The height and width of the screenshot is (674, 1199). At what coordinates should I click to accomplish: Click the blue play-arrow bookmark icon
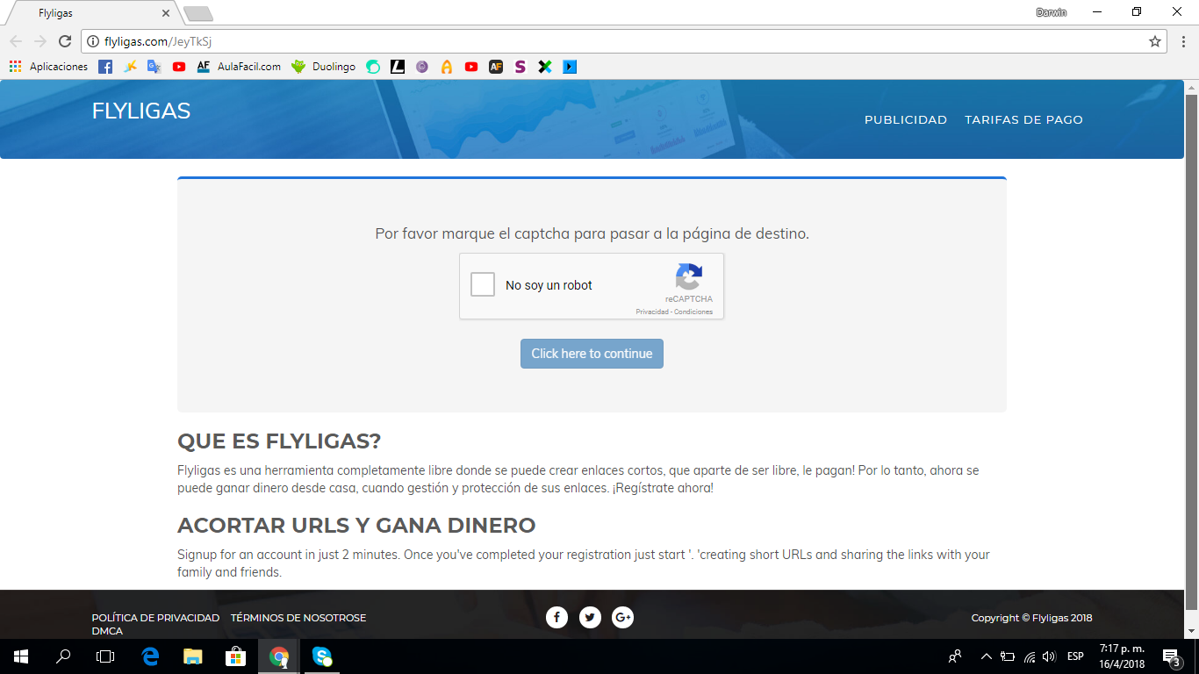(570, 67)
